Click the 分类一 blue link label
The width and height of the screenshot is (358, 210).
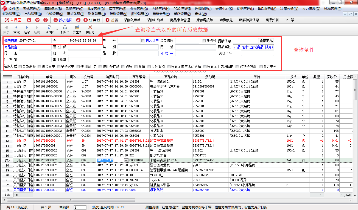167,53
